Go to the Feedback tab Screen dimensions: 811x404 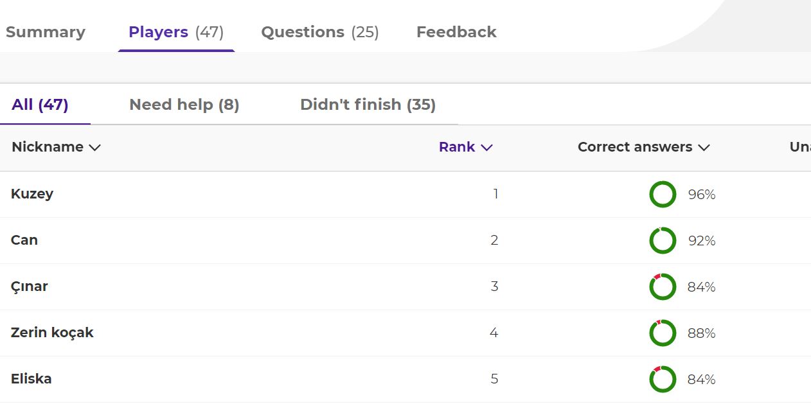456,32
